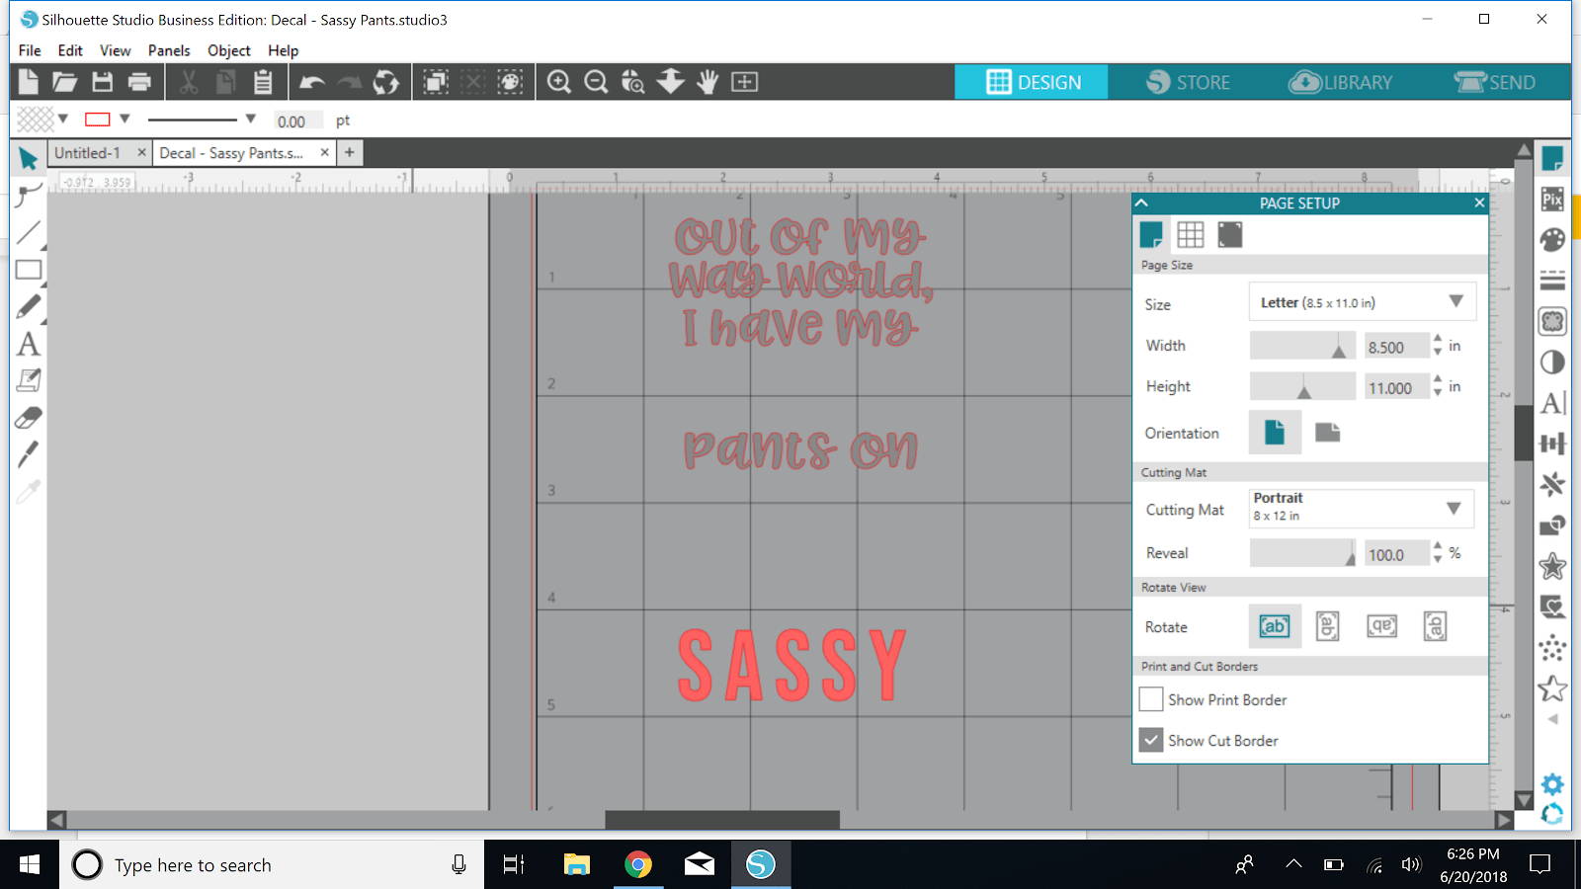The image size is (1581, 889).
Task: Click the Fit to Page icon
Action: point(745,82)
